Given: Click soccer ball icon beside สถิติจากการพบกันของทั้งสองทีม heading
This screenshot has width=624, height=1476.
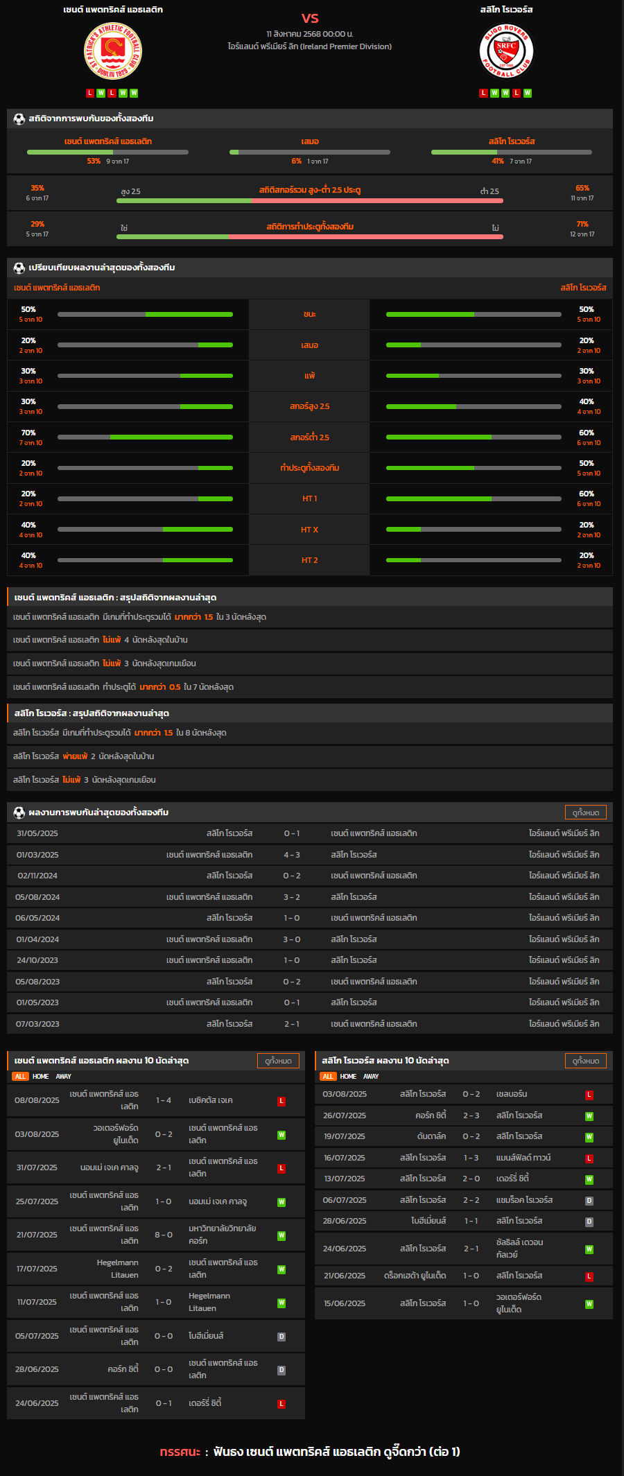Looking at the screenshot, I should click(19, 119).
